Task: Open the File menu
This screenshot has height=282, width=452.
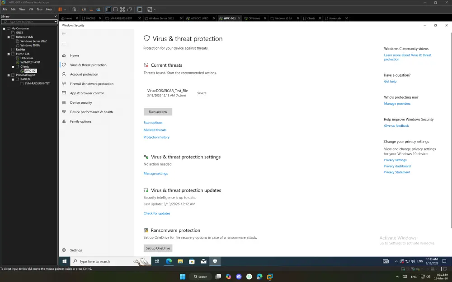Action: coord(5,9)
